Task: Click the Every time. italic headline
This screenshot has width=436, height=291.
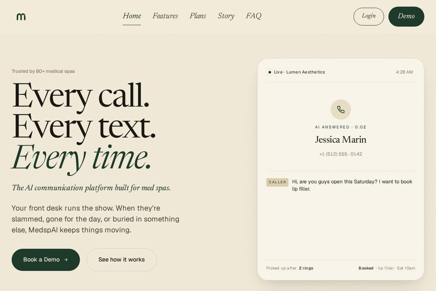Action: 81,158
